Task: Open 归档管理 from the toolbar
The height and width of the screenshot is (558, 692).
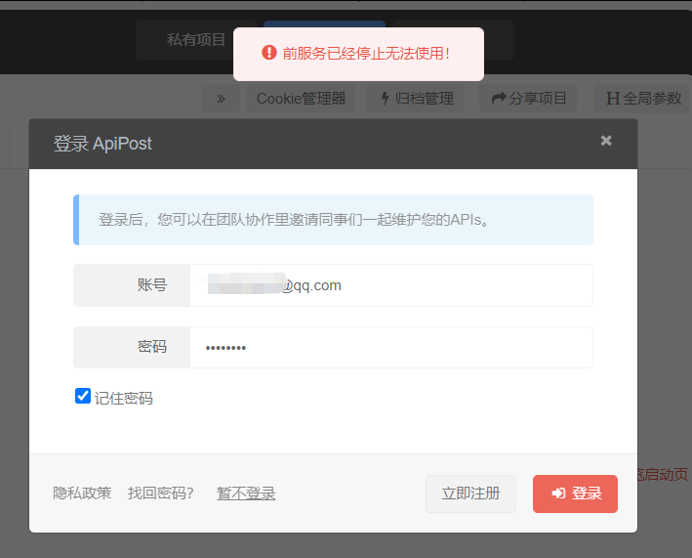Action: click(415, 99)
